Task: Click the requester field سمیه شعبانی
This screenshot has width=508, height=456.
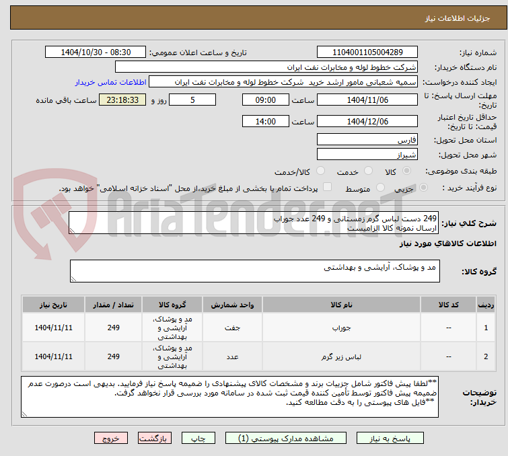Action: (283, 82)
